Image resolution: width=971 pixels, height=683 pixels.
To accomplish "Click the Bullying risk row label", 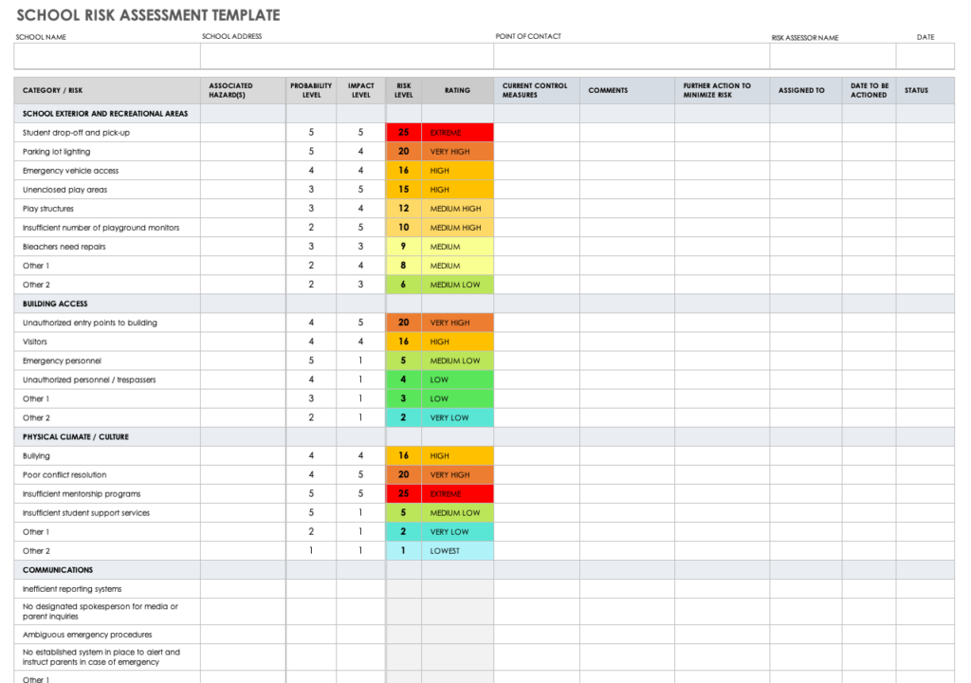I will (37, 456).
